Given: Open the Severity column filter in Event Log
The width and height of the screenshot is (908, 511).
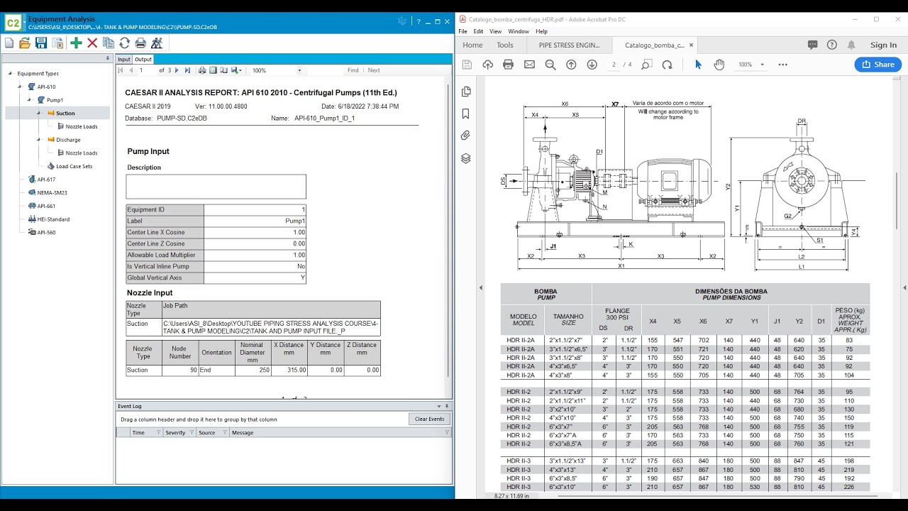Looking at the screenshot, I should [x=193, y=432].
